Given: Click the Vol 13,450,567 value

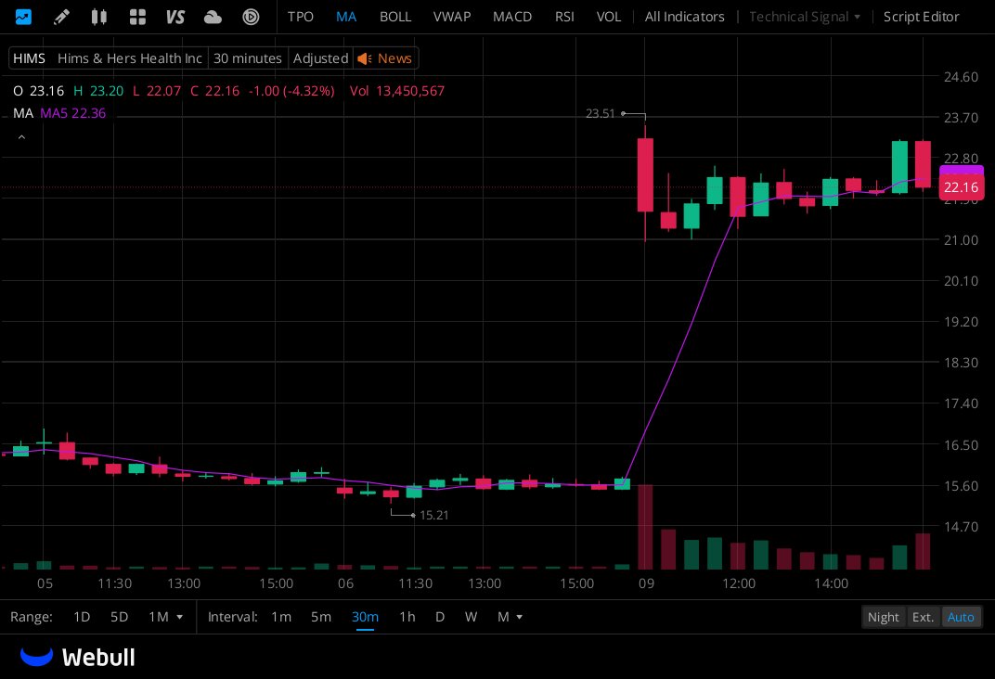Looking at the screenshot, I should point(396,91).
